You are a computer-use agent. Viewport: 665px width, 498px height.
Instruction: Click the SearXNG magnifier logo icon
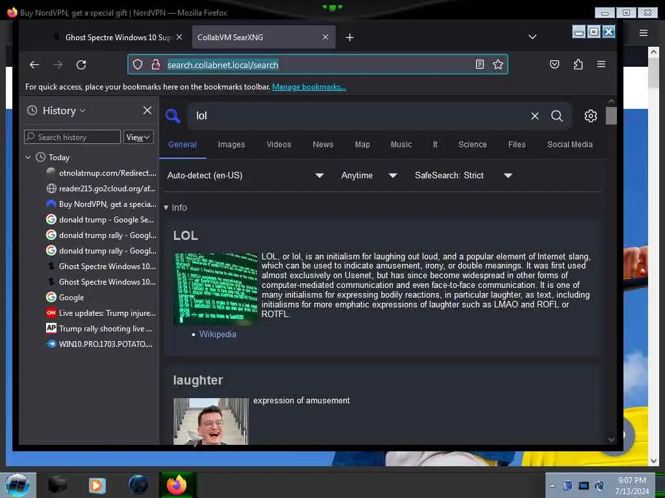pos(173,115)
